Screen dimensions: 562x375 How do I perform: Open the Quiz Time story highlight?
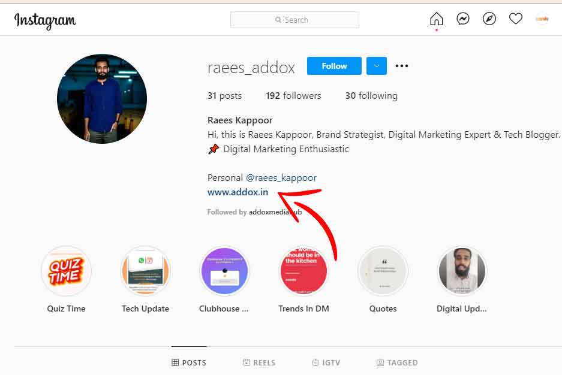click(x=67, y=271)
